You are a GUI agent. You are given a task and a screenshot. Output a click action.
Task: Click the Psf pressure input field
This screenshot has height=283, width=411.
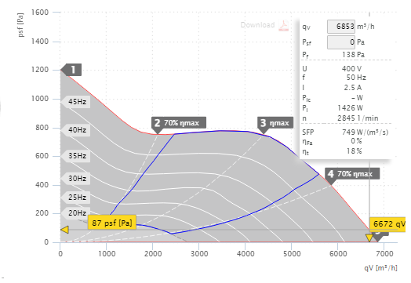click(x=341, y=42)
